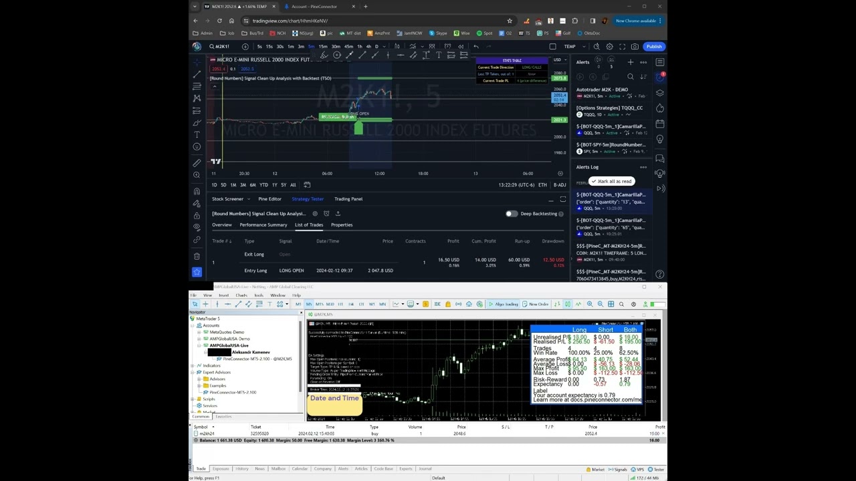Open Alerts Log more options dots

643,168
